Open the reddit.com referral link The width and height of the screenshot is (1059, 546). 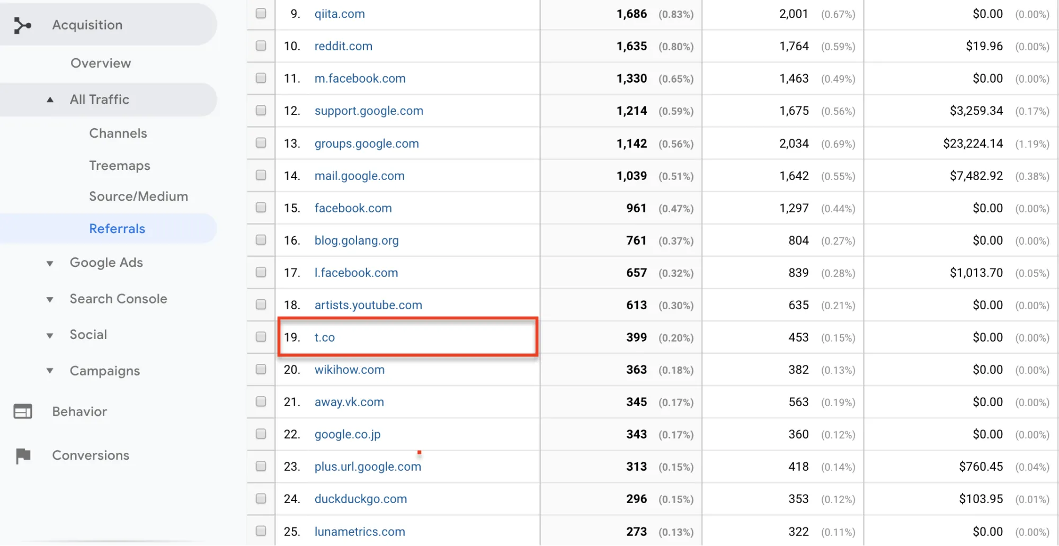(343, 46)
